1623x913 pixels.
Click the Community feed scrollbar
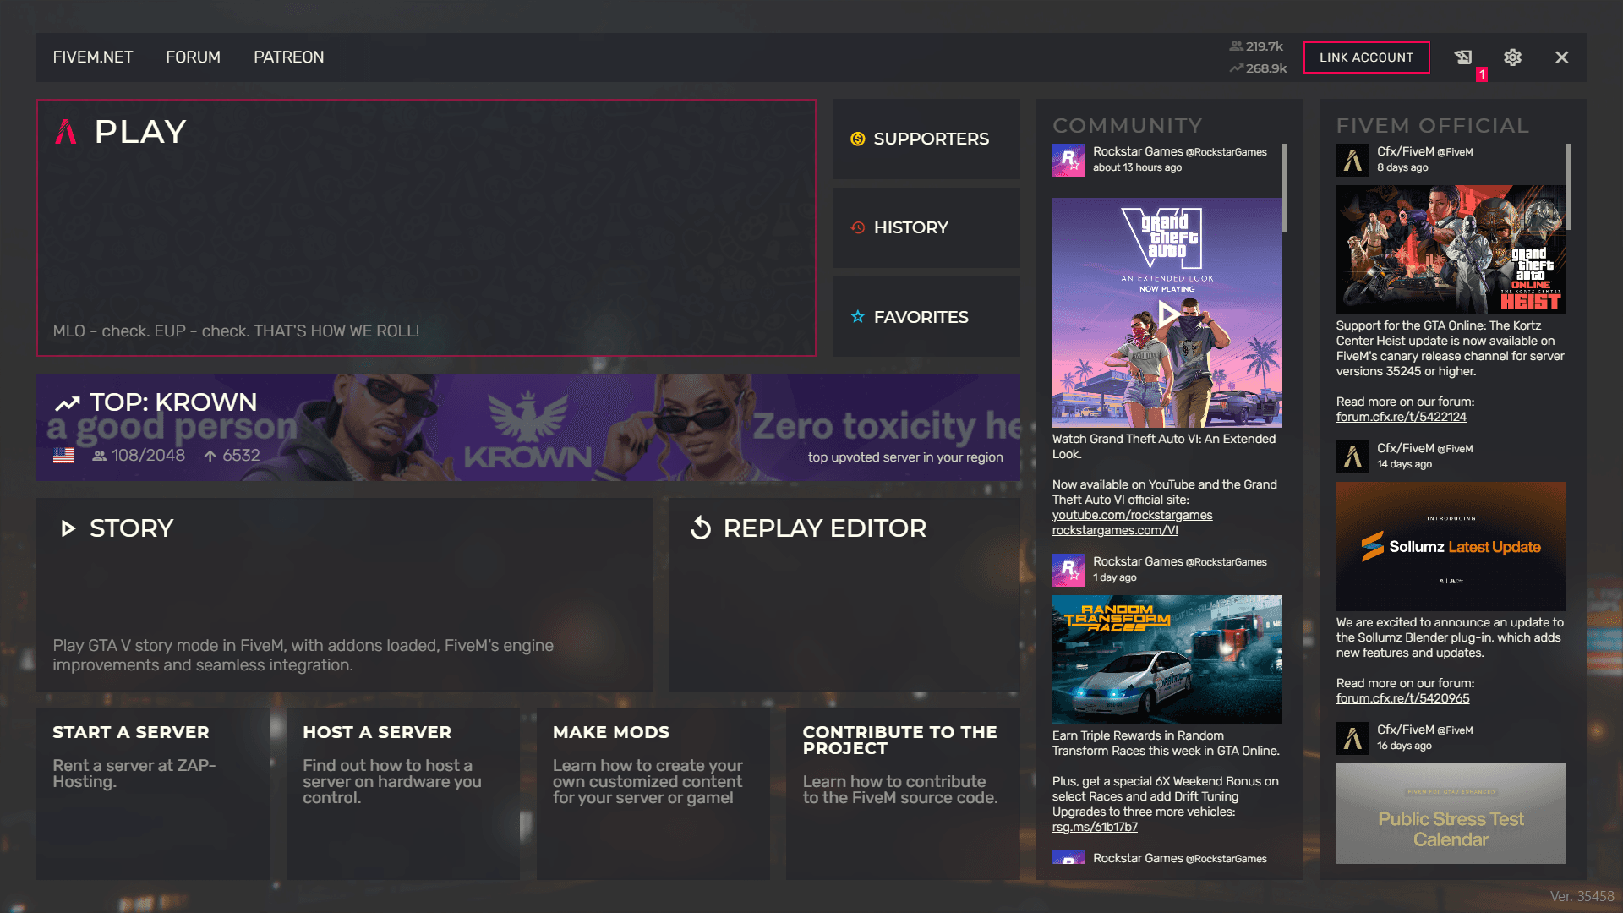click(1284, 188)
